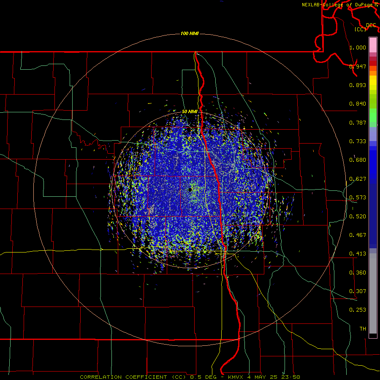Select the red swatch of the color bar
This screenshot has width=380, height=380.
[x=373, y=63]
